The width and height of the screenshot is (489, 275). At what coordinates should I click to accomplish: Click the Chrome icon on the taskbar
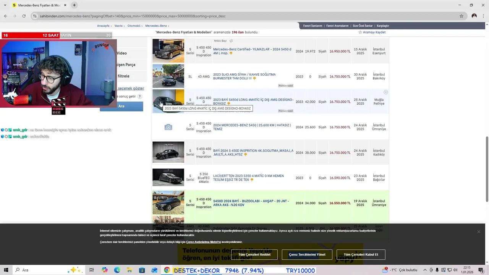(x=167, y=270)
